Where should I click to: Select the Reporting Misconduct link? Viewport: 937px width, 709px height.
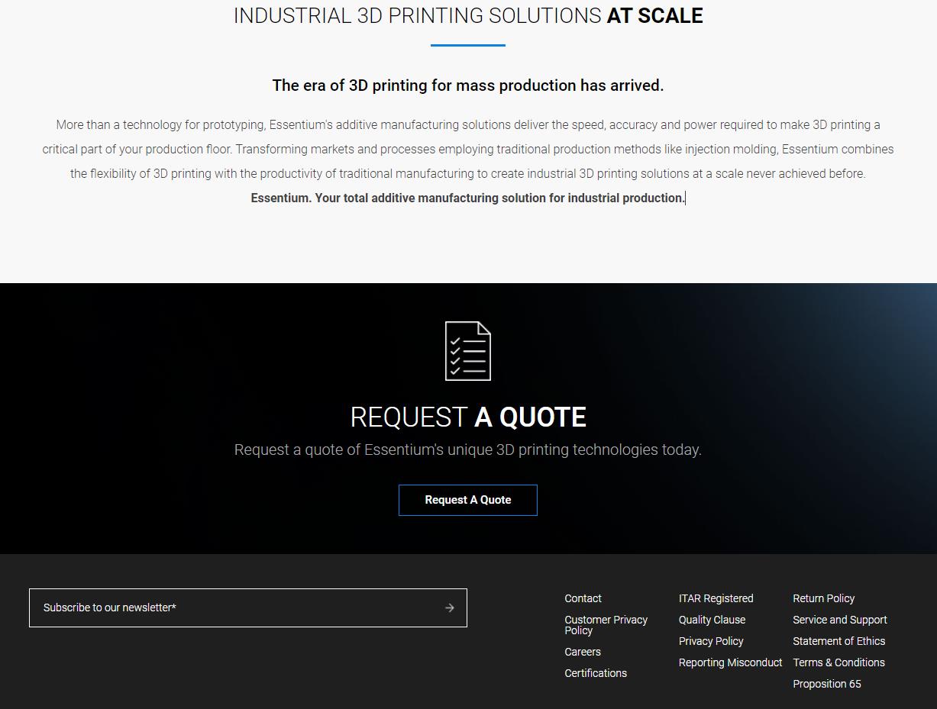coord(730,662)
